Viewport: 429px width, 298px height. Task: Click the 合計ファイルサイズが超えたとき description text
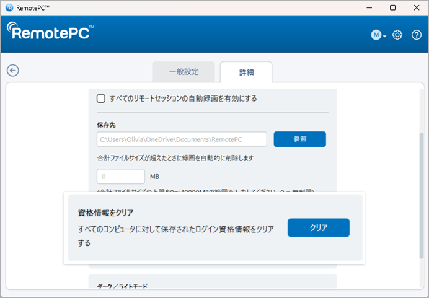click(175, 158)
